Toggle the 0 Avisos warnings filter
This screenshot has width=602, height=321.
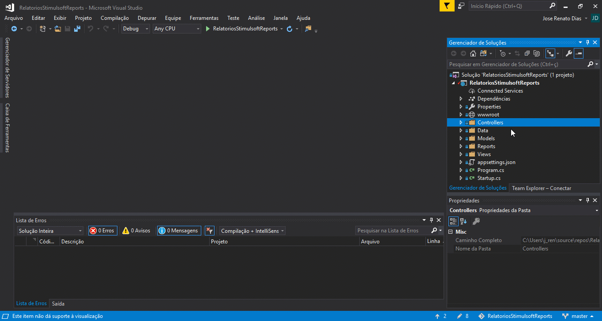tap(136, 231)
